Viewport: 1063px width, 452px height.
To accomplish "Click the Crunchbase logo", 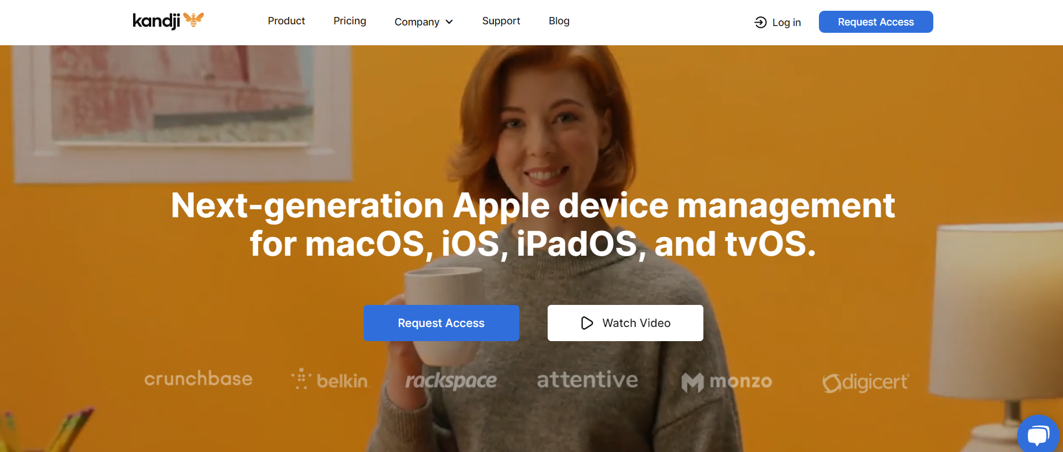I will click(198, 378).
